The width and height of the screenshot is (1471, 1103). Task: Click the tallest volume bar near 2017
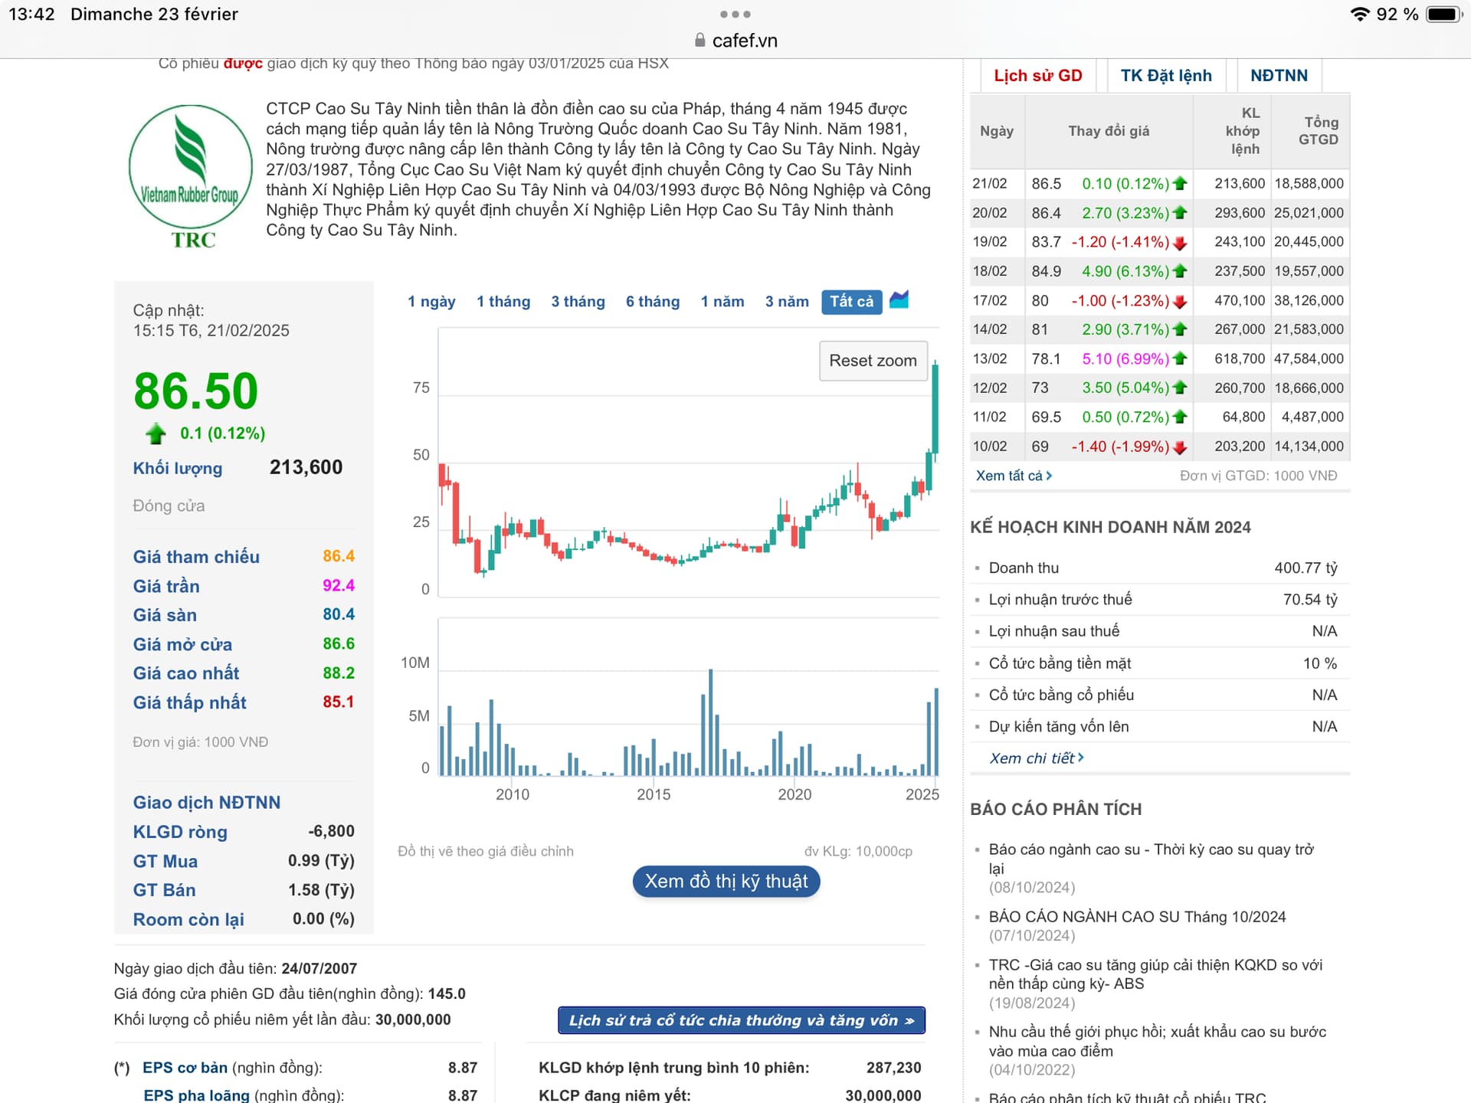[710, 722]
